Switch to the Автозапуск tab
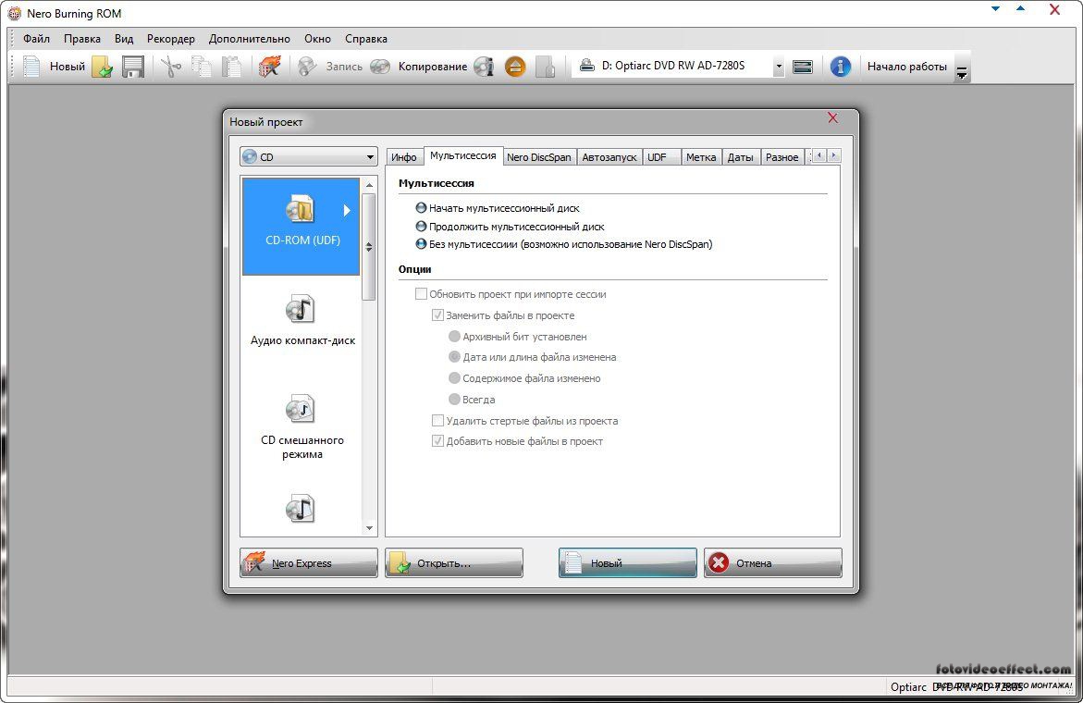 (x=609, y=156)
